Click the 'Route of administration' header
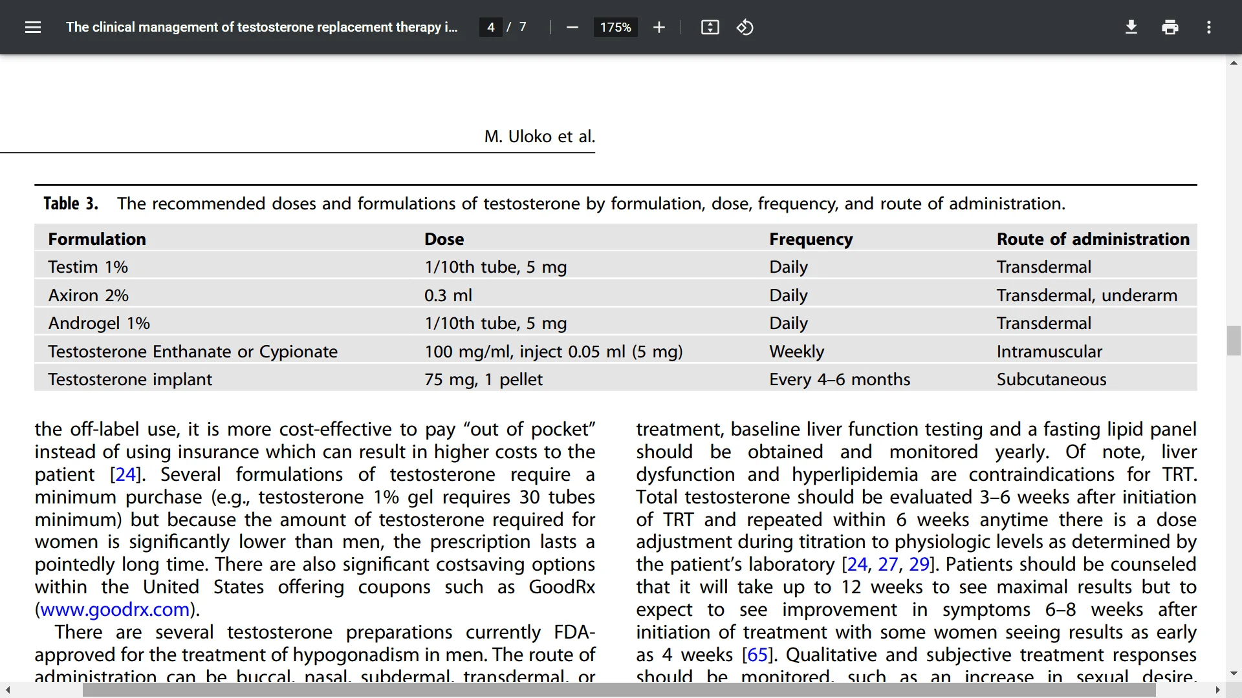 tap(1093, 239)
